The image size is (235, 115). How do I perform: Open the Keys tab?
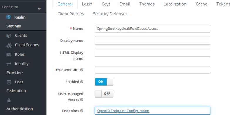[106, 4]
